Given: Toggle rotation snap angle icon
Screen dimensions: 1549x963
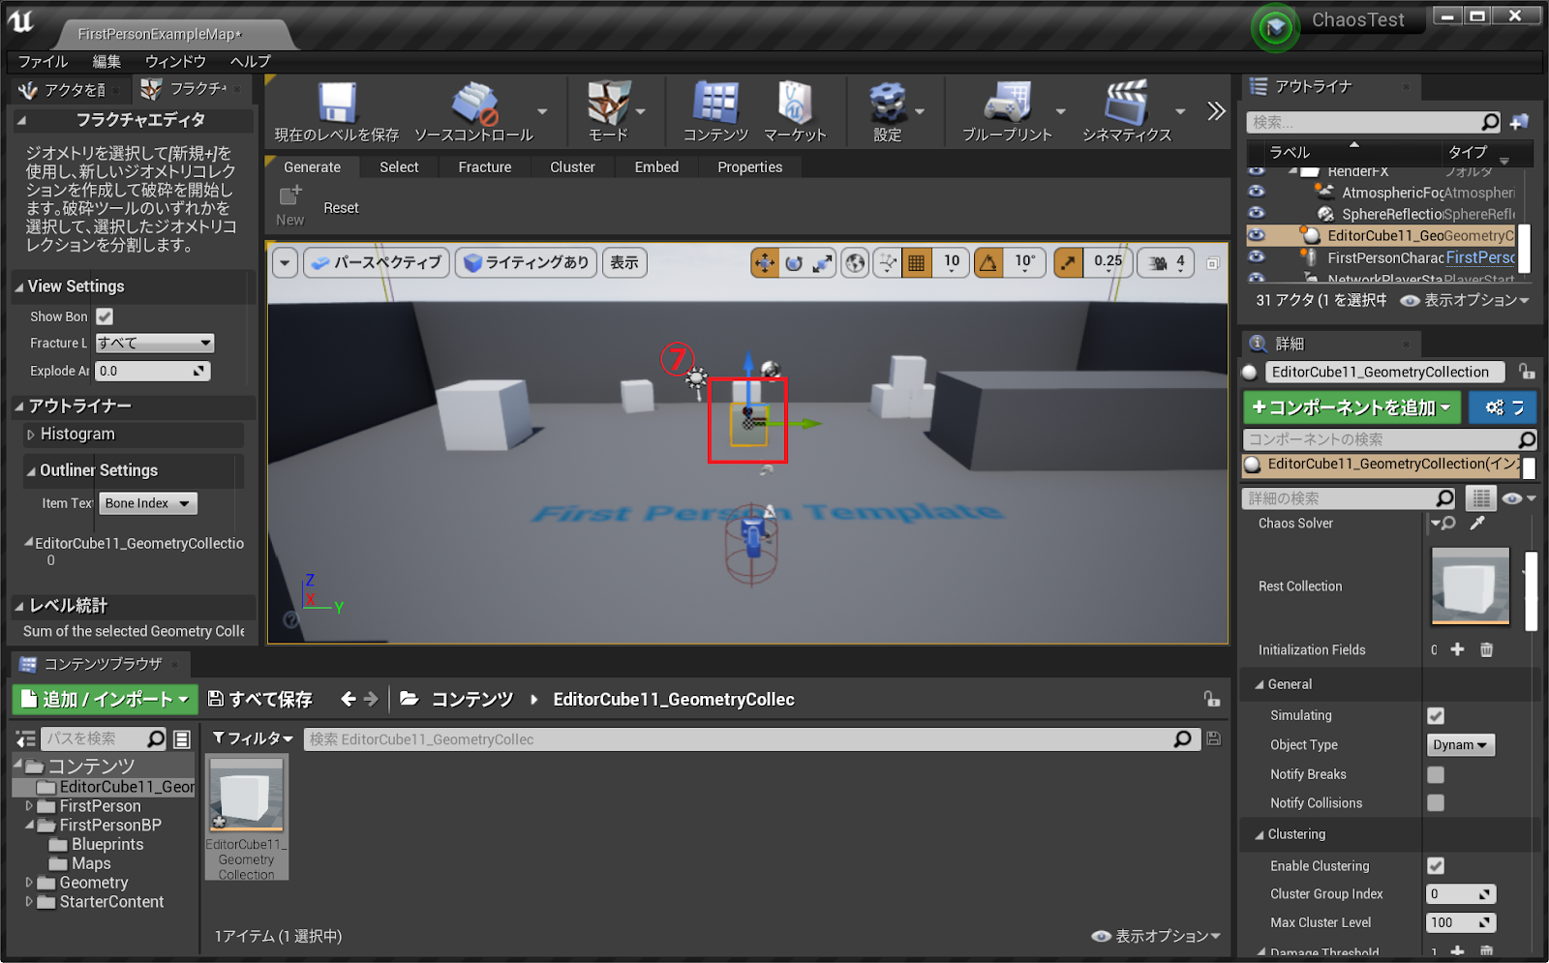Looking at the screenshot, I should (988, 262).
